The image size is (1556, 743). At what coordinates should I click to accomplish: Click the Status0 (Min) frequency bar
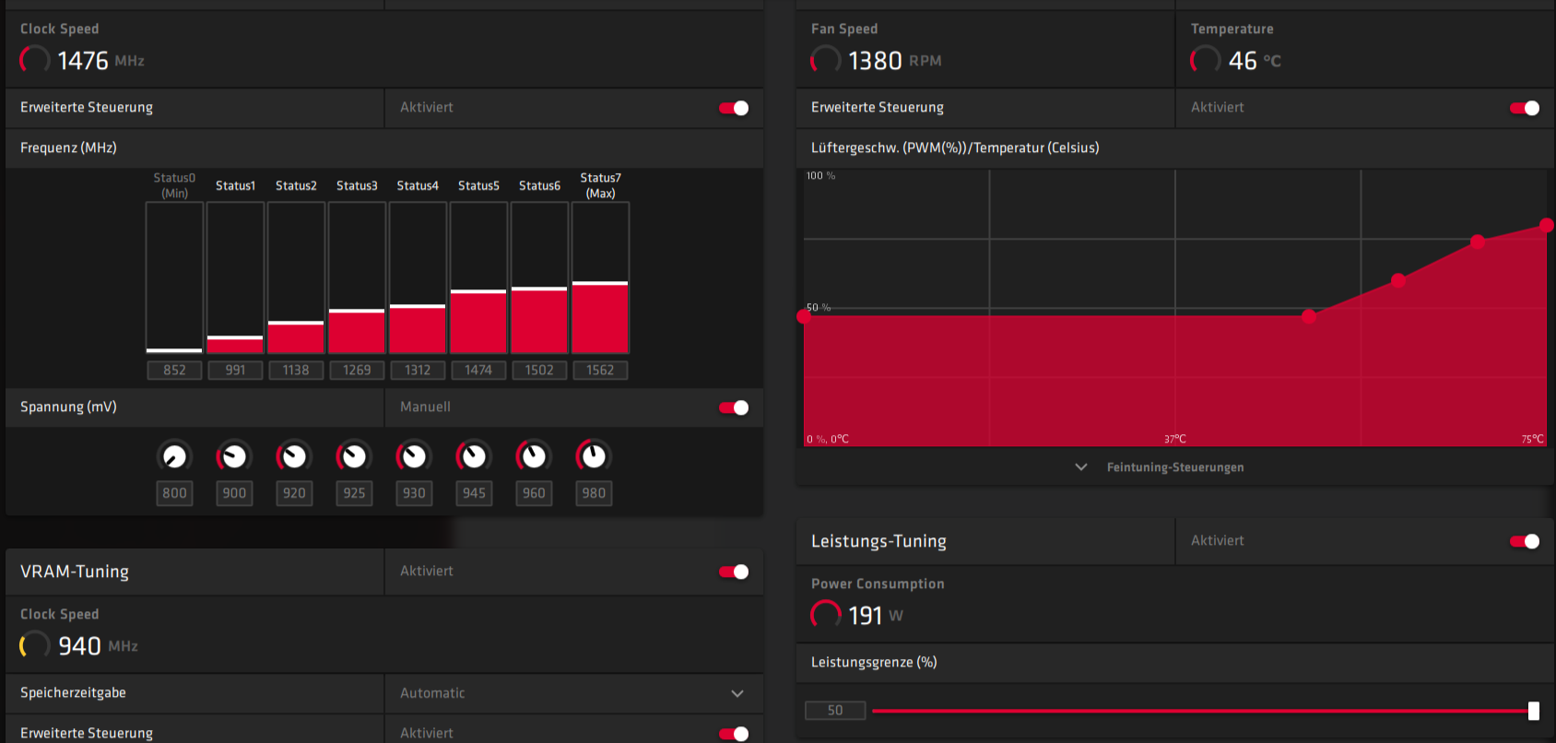(x=174, y=277)
